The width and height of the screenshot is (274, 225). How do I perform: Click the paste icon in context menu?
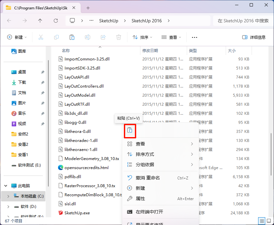pos(130,130)
